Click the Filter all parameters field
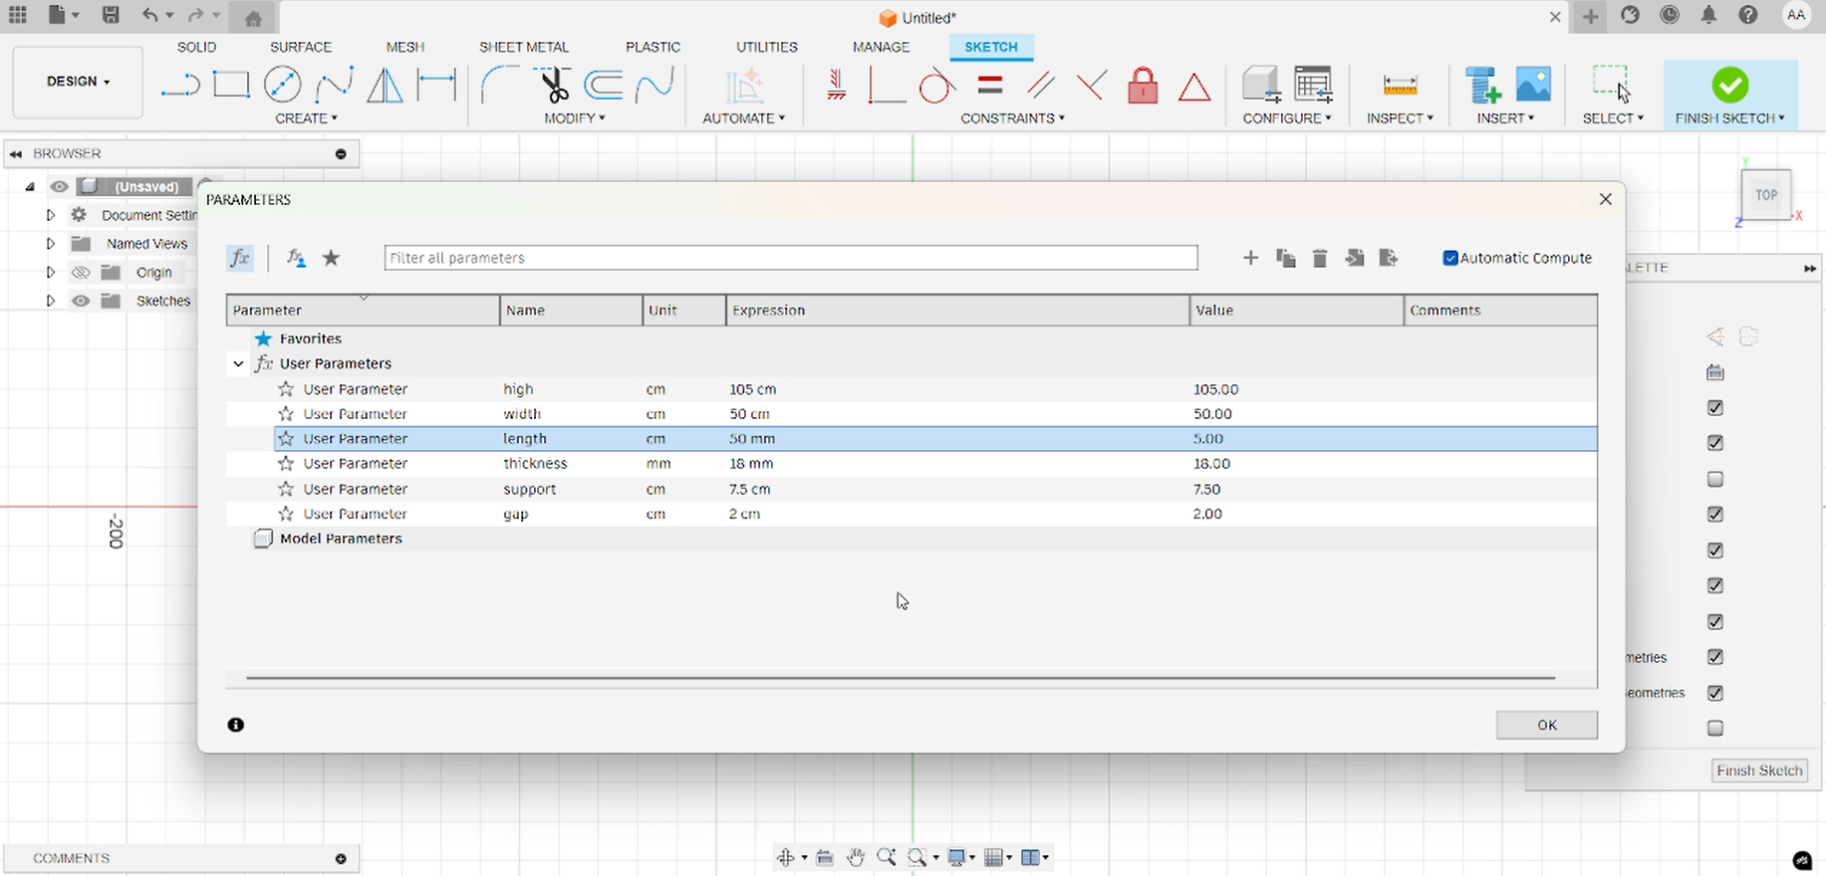 [x=791, y=258]
